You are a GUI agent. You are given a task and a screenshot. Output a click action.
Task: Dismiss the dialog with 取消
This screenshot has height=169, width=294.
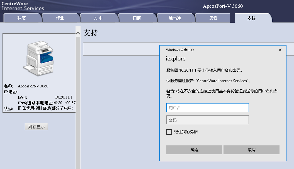point(251,150)
